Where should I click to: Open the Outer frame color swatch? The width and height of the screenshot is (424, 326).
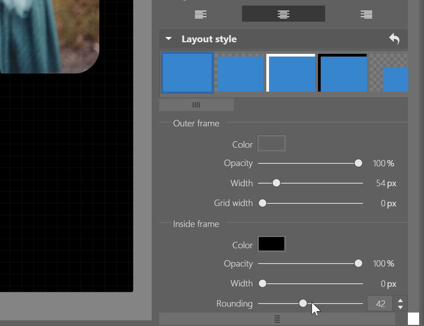[x=271, y=144]
